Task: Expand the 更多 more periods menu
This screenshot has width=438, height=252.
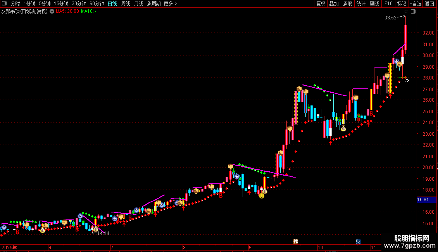Action: [x=170, y=3]
